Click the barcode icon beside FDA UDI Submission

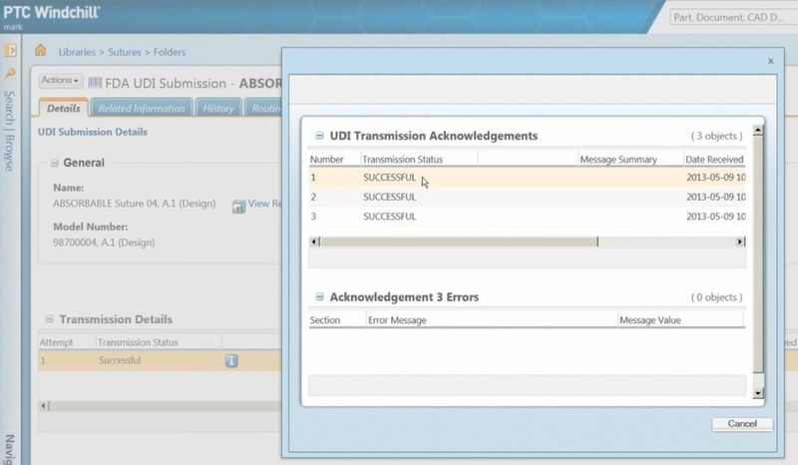pos(95,83)
